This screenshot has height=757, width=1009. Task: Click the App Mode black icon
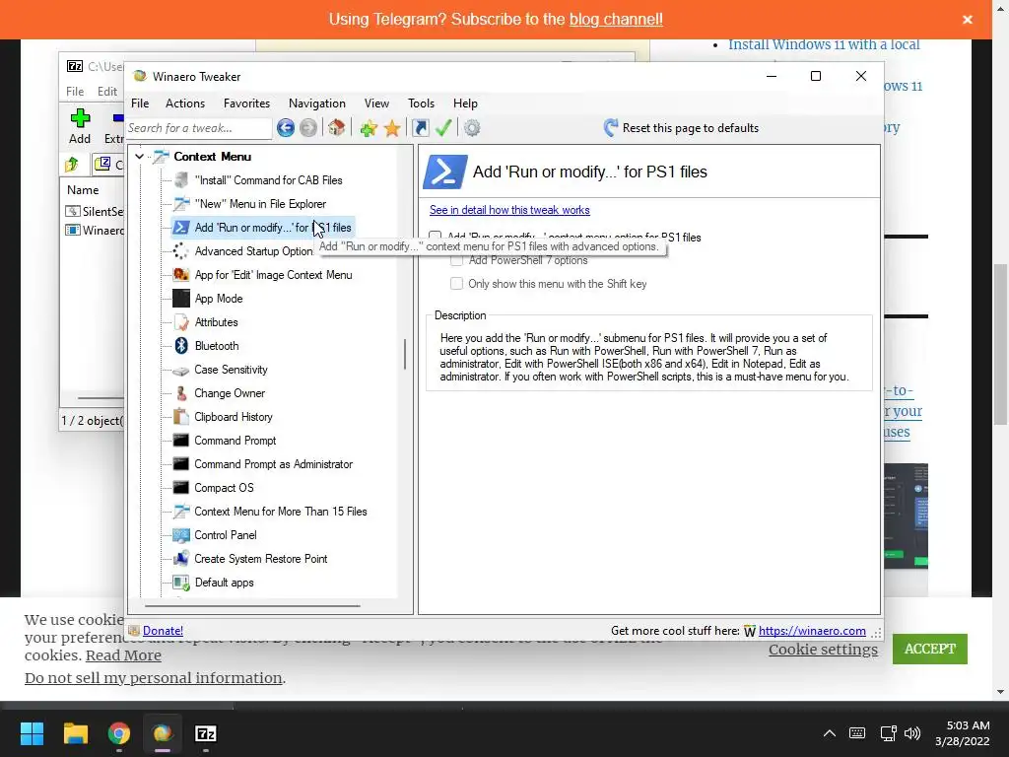pyautogui.click(x=181, y=298)
